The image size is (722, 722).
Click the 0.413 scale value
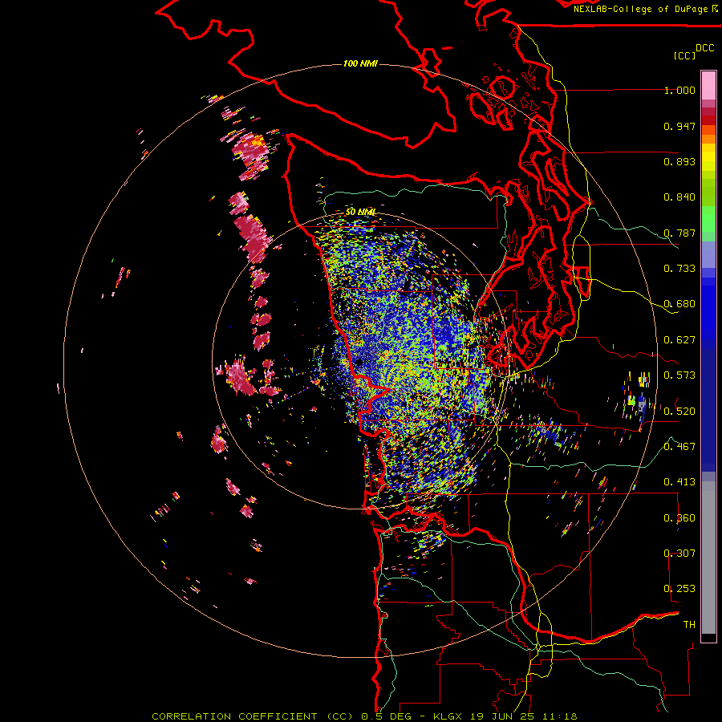pyautogui.click(x=679, y=482)
